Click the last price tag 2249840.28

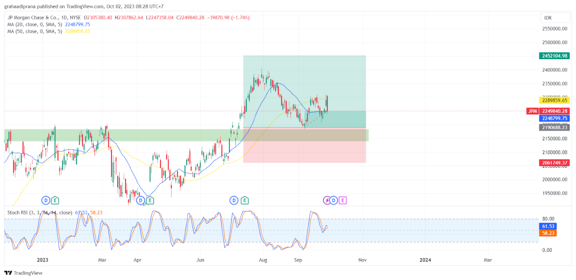(554, 111)
